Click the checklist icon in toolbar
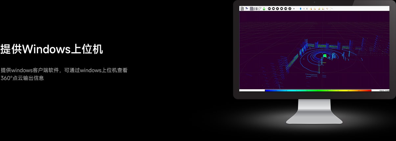Viewport: 396px width, 141px height. click(256, 9)
